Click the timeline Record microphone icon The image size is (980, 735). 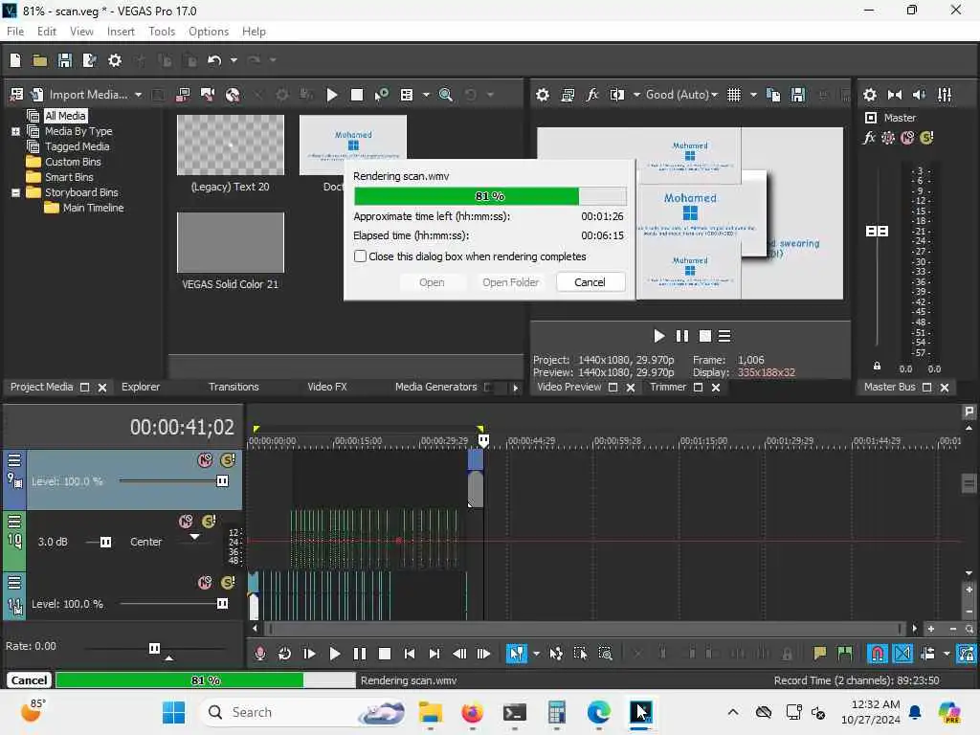point(260,654)
